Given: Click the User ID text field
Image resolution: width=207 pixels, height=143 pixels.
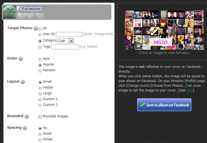Looking at the screenshot, I should [x=69, y=34].
